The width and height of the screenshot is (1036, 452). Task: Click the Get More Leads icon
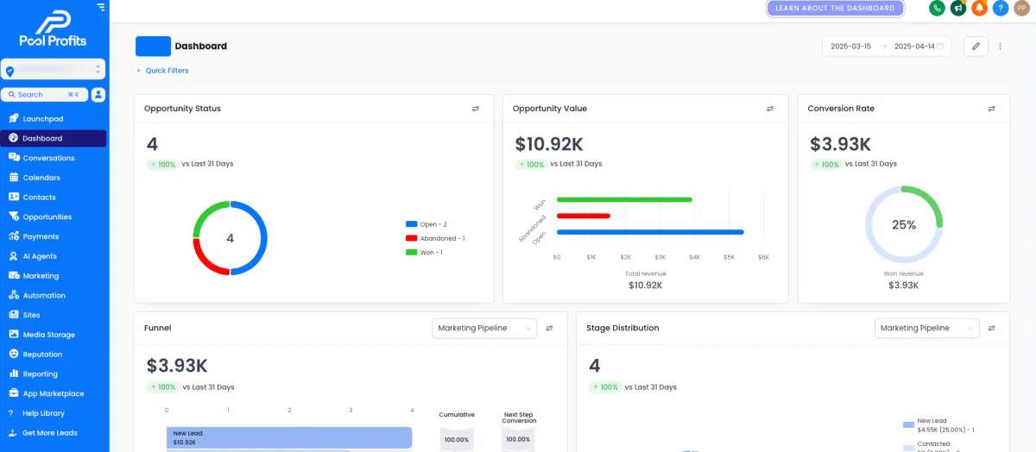(x=12, y=433)
